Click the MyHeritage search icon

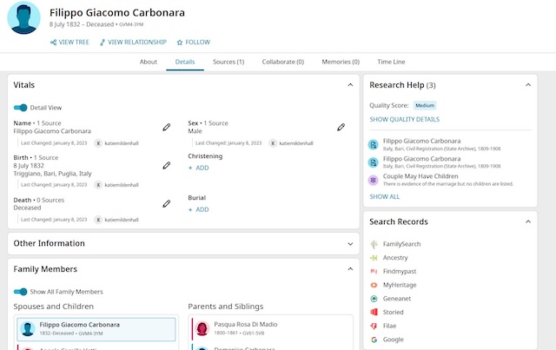tap(374, 285)
